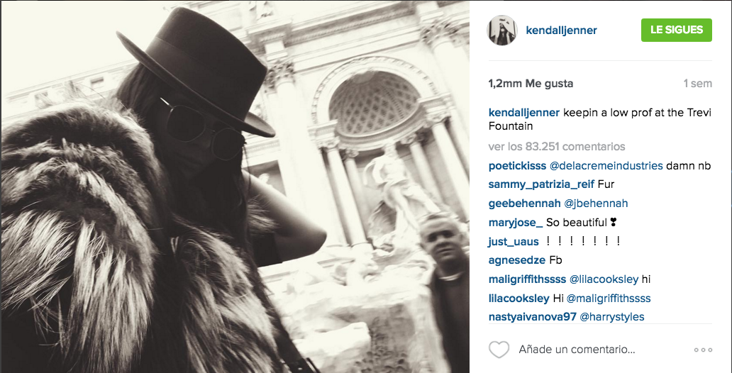732x373 pixels.
Task: Open the sammy_patrizia_reif profile
Action: (541, 184)
